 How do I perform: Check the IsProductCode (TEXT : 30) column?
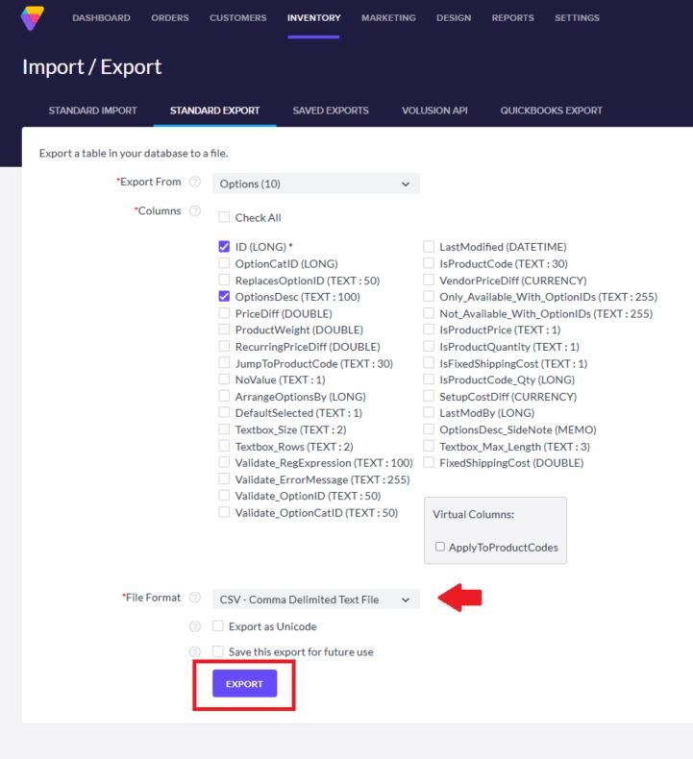point(429,263)
